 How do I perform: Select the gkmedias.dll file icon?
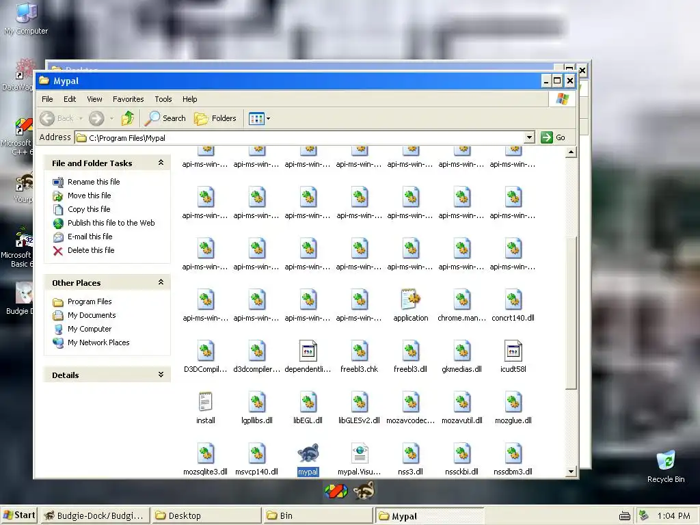click(462, 351)
